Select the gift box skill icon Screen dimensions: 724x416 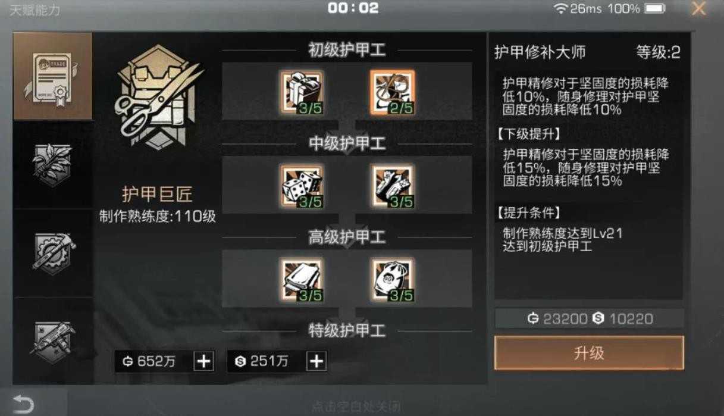[301, 92]
